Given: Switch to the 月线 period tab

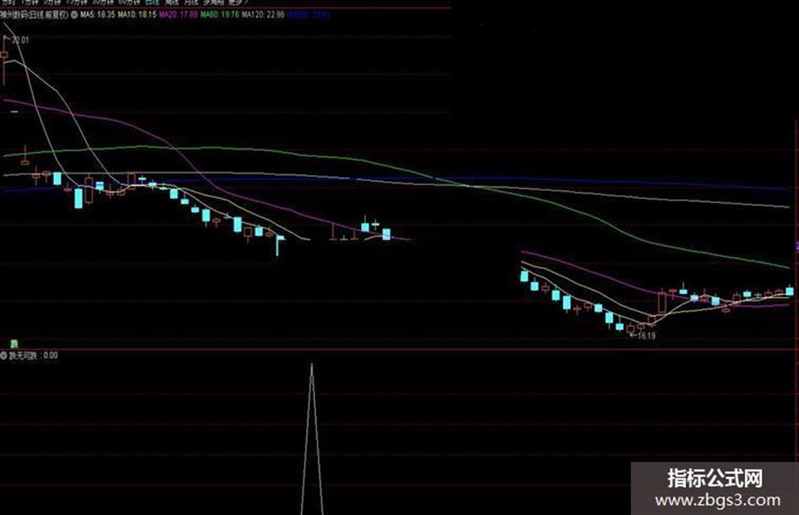Looking at the screenshot, I should click(192, 2).
